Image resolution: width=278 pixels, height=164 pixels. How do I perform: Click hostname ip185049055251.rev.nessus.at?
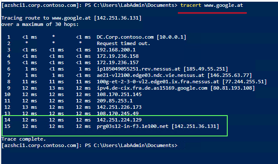138,69
